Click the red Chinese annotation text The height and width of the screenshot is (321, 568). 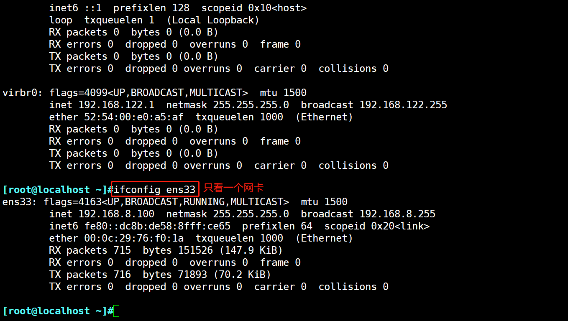(x=233, y=189)
